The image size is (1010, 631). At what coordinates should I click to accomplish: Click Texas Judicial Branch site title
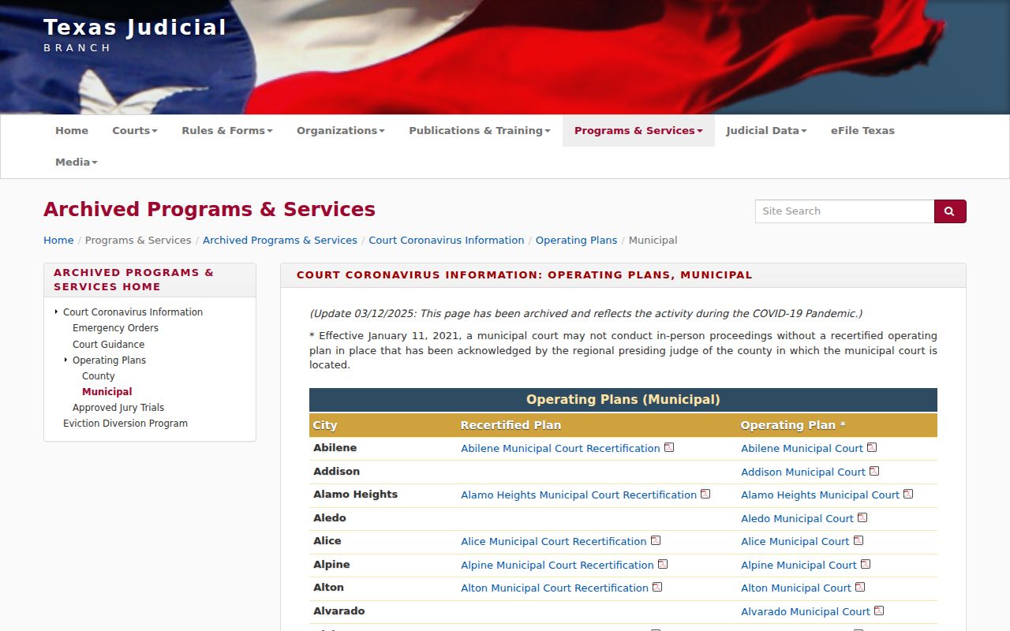(x=135, y=35)
